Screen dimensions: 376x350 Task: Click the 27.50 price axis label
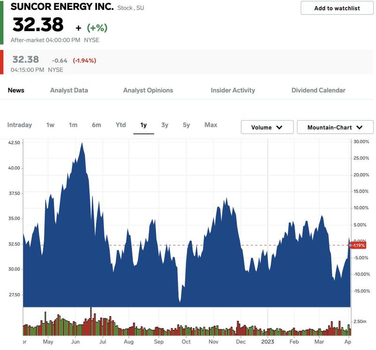tap(15, 295)
